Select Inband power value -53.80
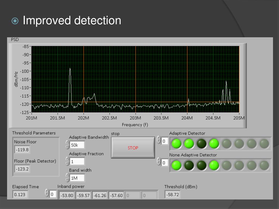 (67, 195)
